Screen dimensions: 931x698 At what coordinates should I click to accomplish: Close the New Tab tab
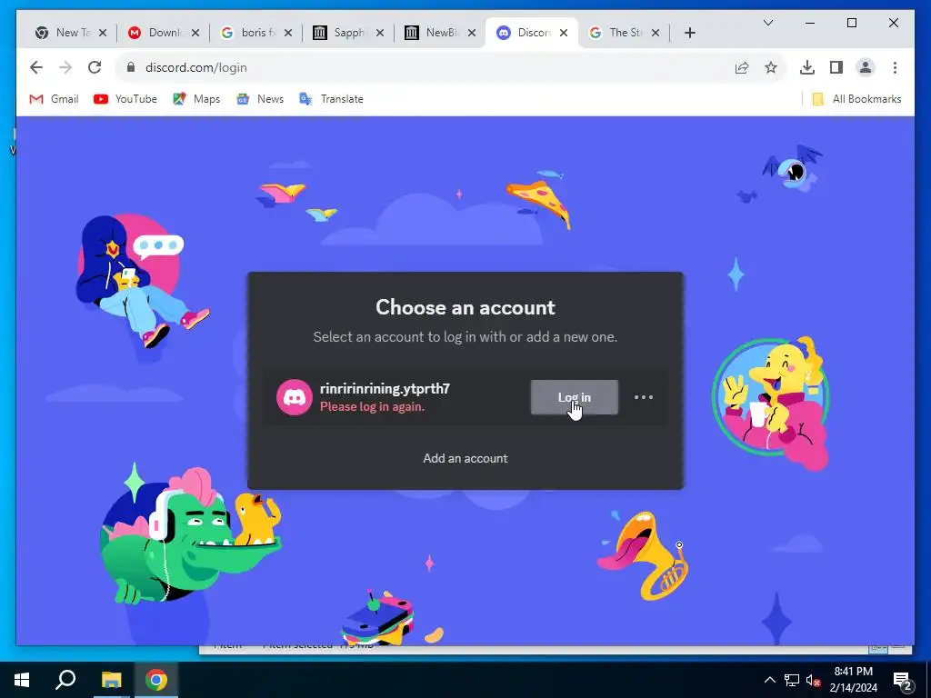(x=103, y=33)
